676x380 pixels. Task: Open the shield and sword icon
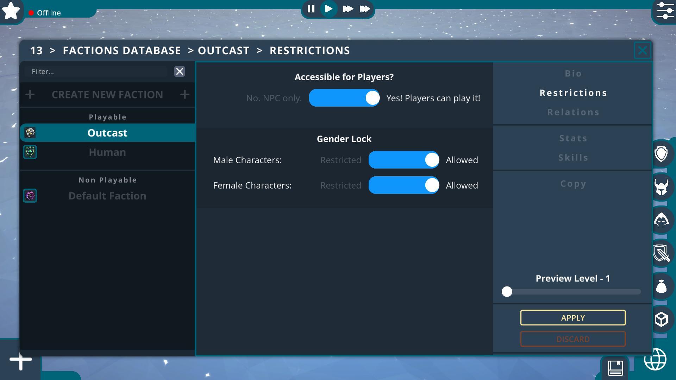[661, 253]
